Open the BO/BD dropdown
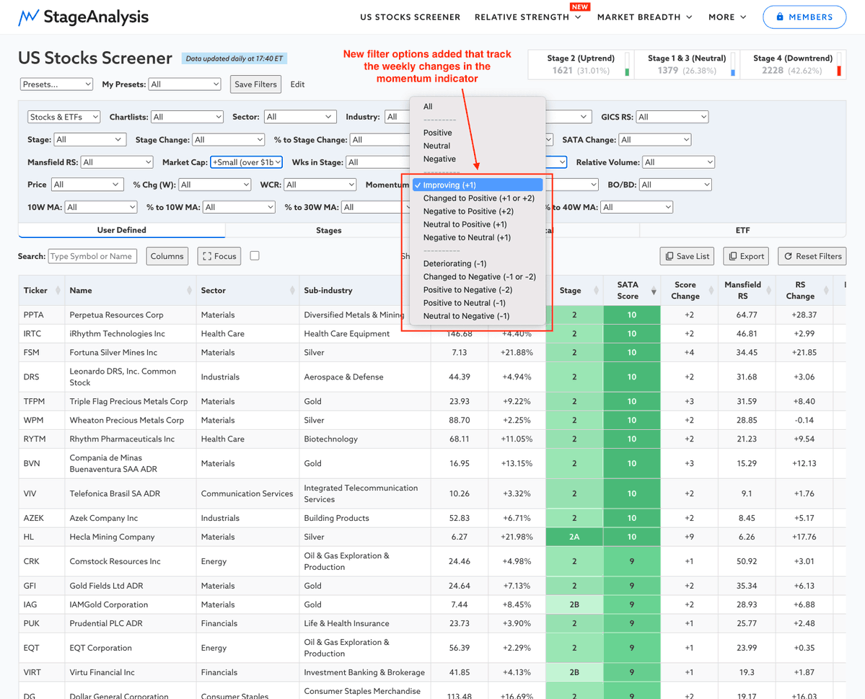The width and height of the screenshot is (865, 699). pyautogui.click(x=675, y=185)
